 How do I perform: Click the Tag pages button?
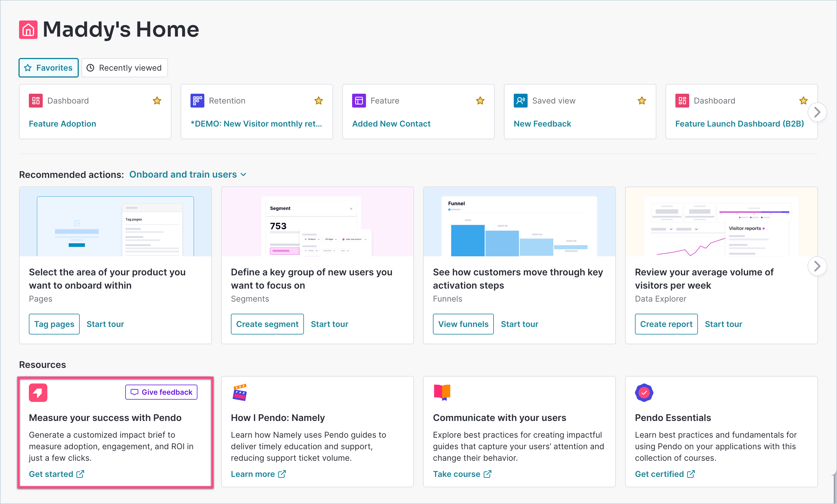coord(54,324)
